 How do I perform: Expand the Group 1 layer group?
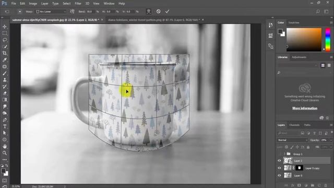click(x=284, y=154)
